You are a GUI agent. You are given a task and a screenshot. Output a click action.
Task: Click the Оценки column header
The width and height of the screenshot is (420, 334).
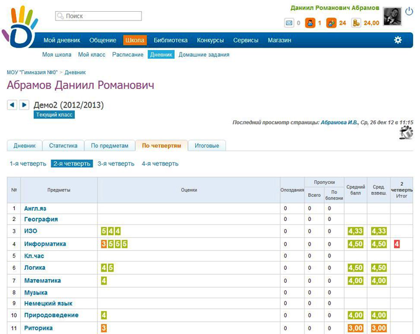pos(189,190)
